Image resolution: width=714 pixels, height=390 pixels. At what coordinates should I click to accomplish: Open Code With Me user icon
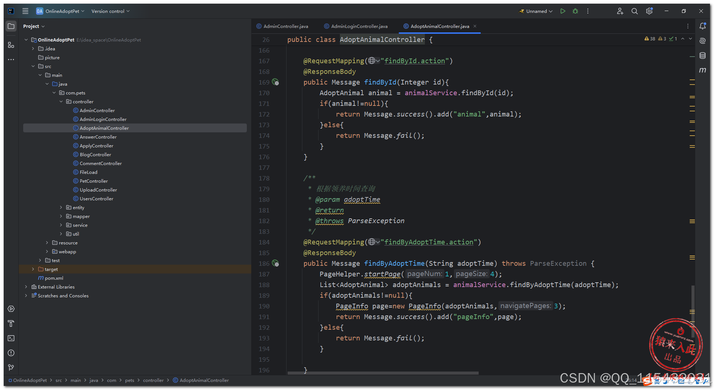pos(620,11)
